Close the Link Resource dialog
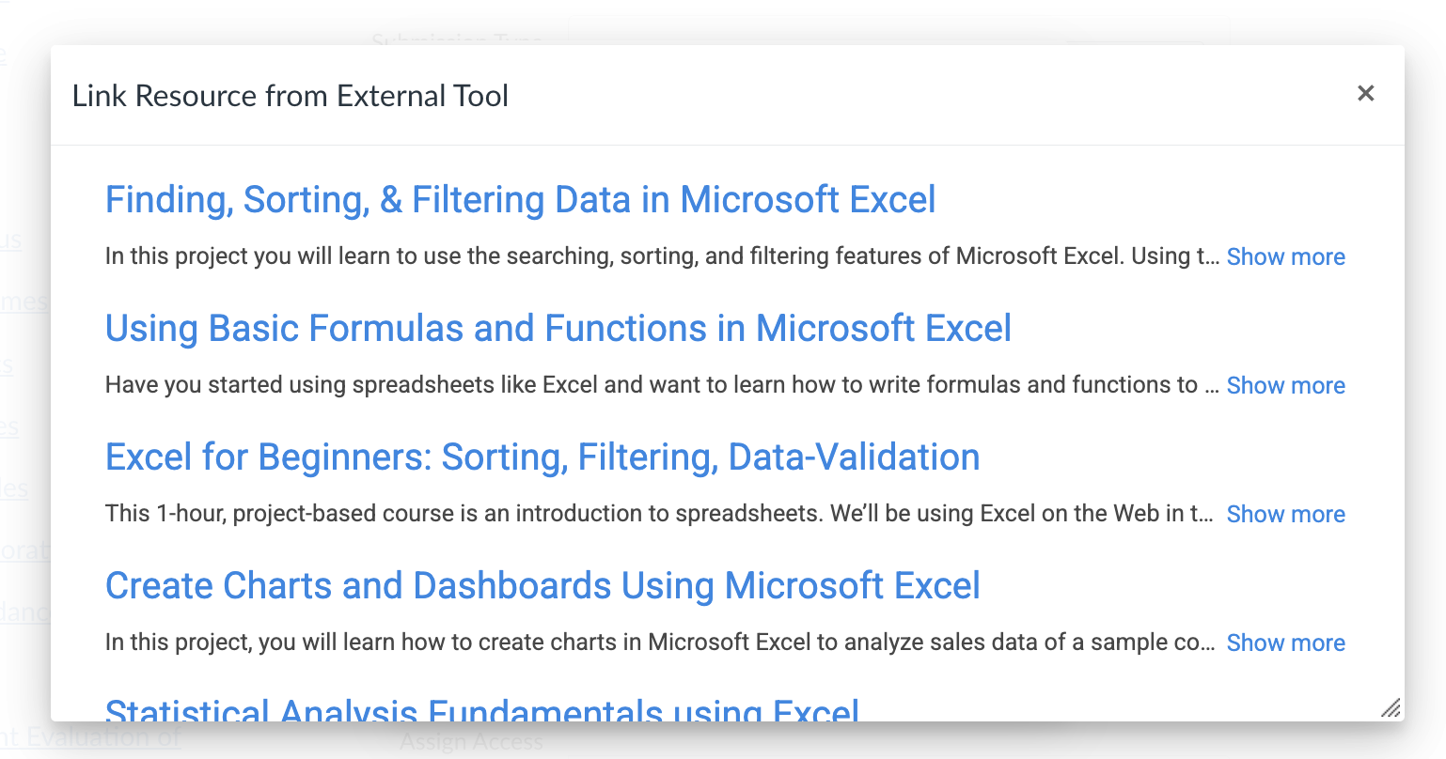 click(x=1365, y=93)
